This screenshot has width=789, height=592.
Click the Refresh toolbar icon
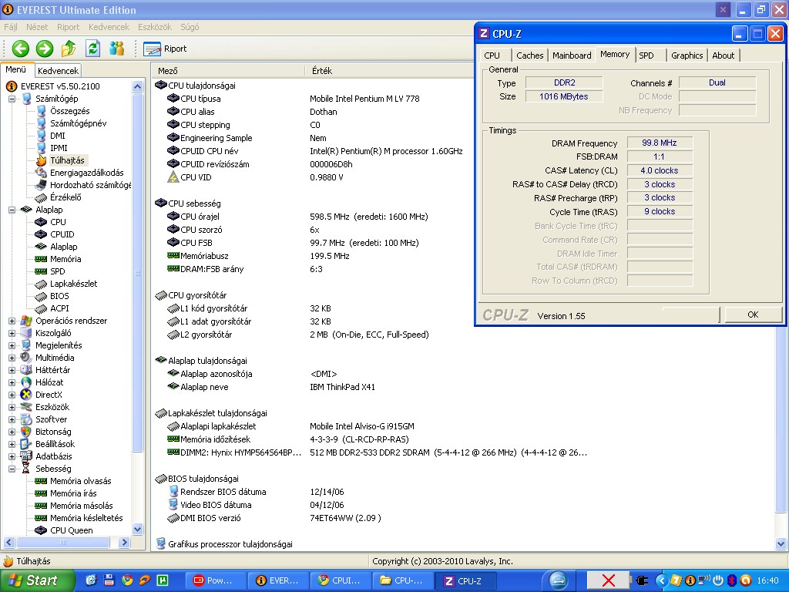click(92, 49)
